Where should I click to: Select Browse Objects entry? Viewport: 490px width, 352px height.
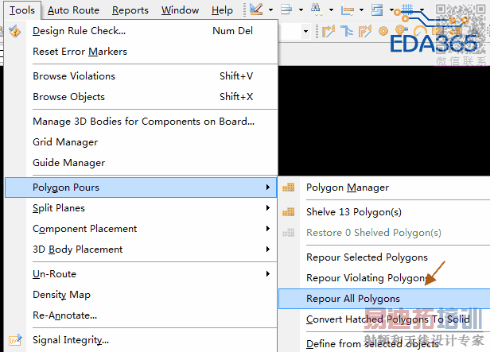(141, 96)
